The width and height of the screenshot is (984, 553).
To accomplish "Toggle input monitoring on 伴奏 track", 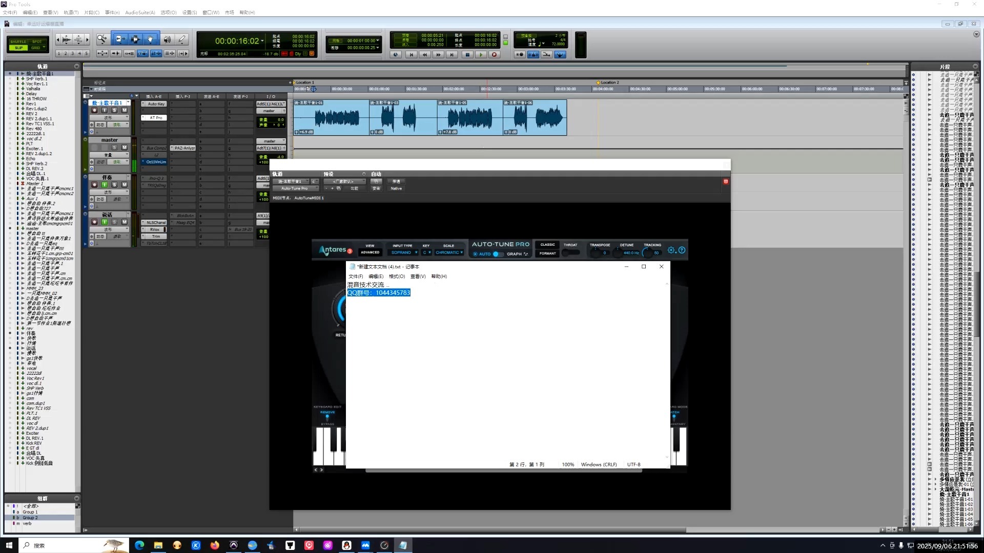I will coord(105,185).
